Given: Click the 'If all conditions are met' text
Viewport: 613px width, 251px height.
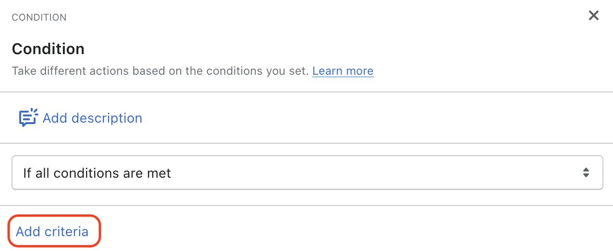Looking at the screenshot, I should point(97,173).
